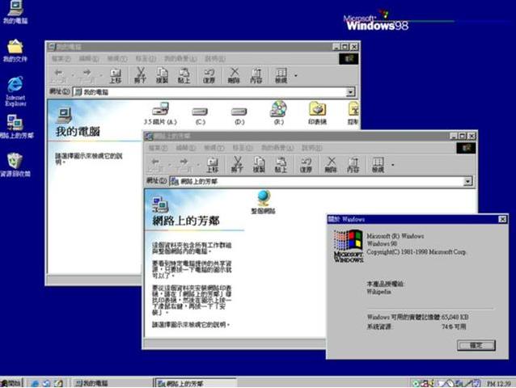Click OK (確定) button in About Windows dialog
The image size is (516, 388).
tap(476, 345)
